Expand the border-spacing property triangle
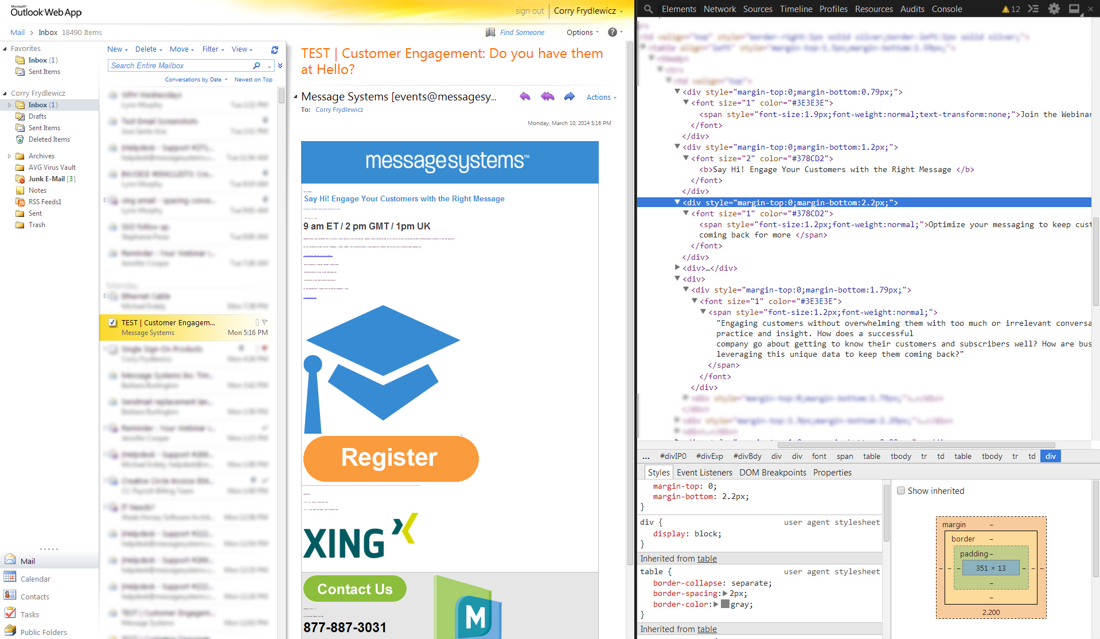 point(725,594)
